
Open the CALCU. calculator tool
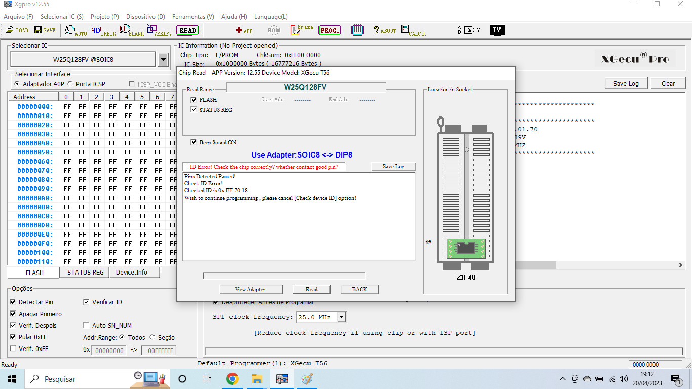[413, 30]
